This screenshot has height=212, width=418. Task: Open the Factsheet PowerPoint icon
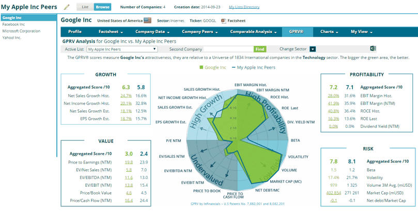coord(224,21)
